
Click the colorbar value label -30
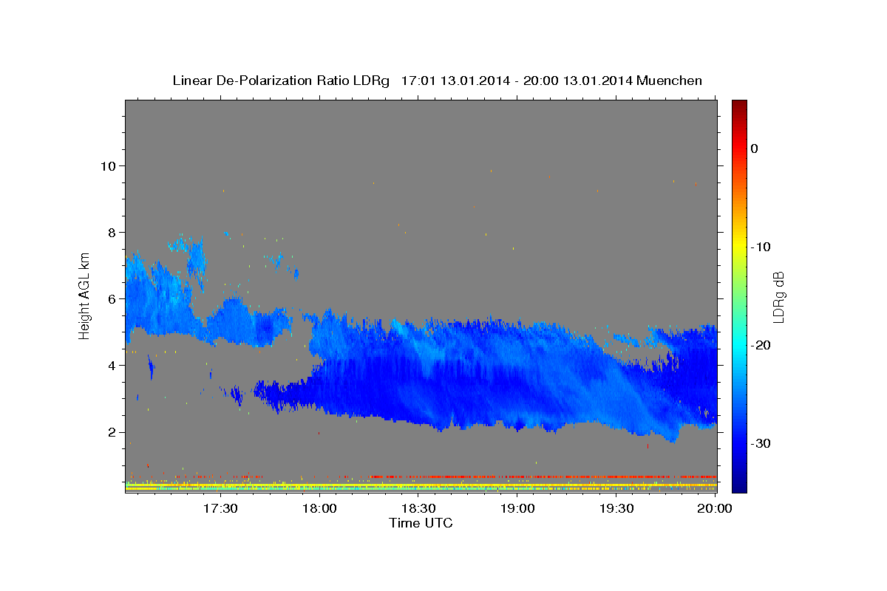pyautogui.click(x=760, y=443)
